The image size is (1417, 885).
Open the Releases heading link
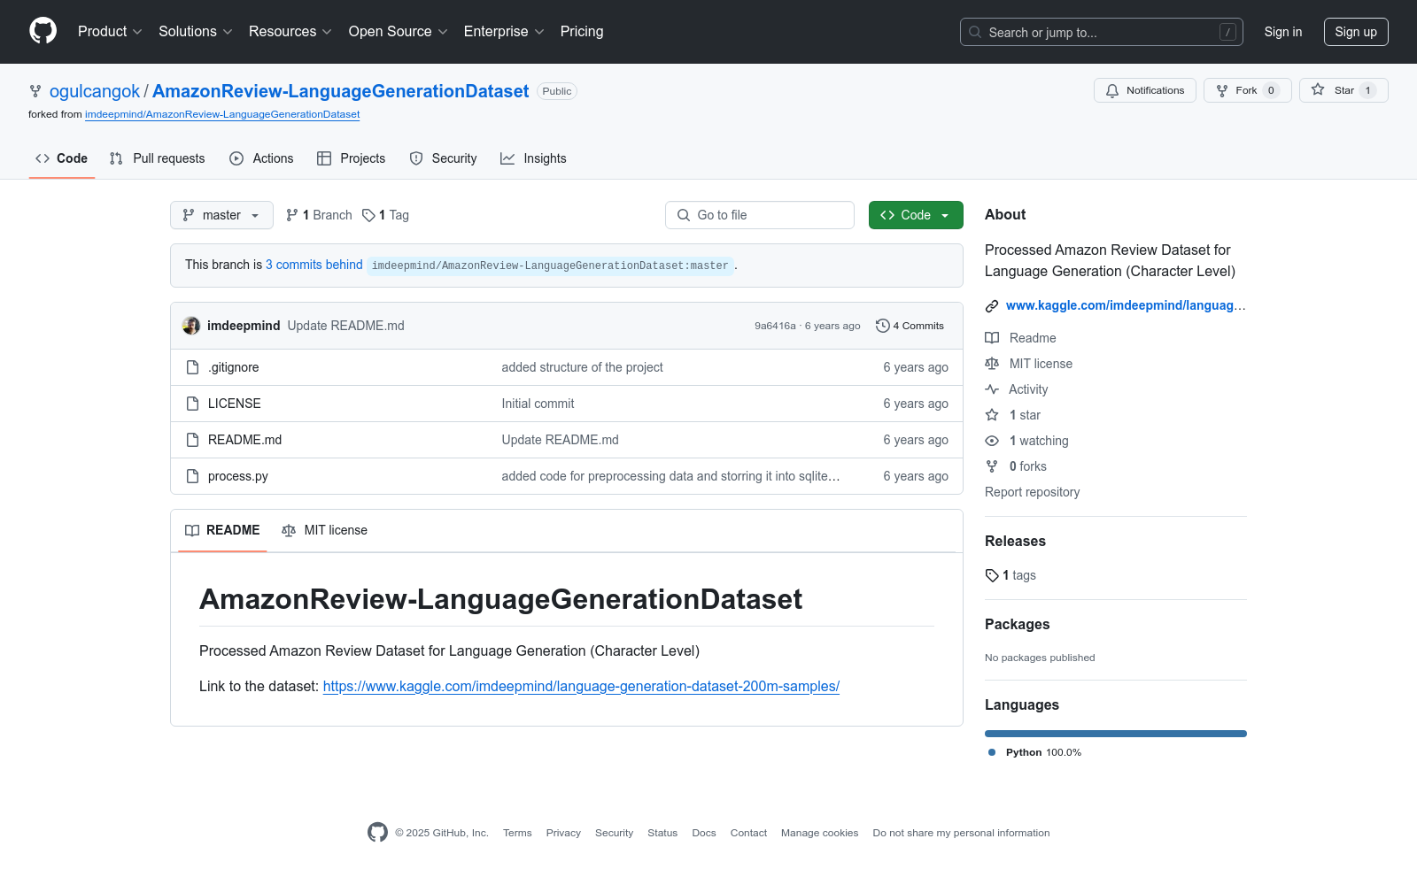(x=1015, y=541)
